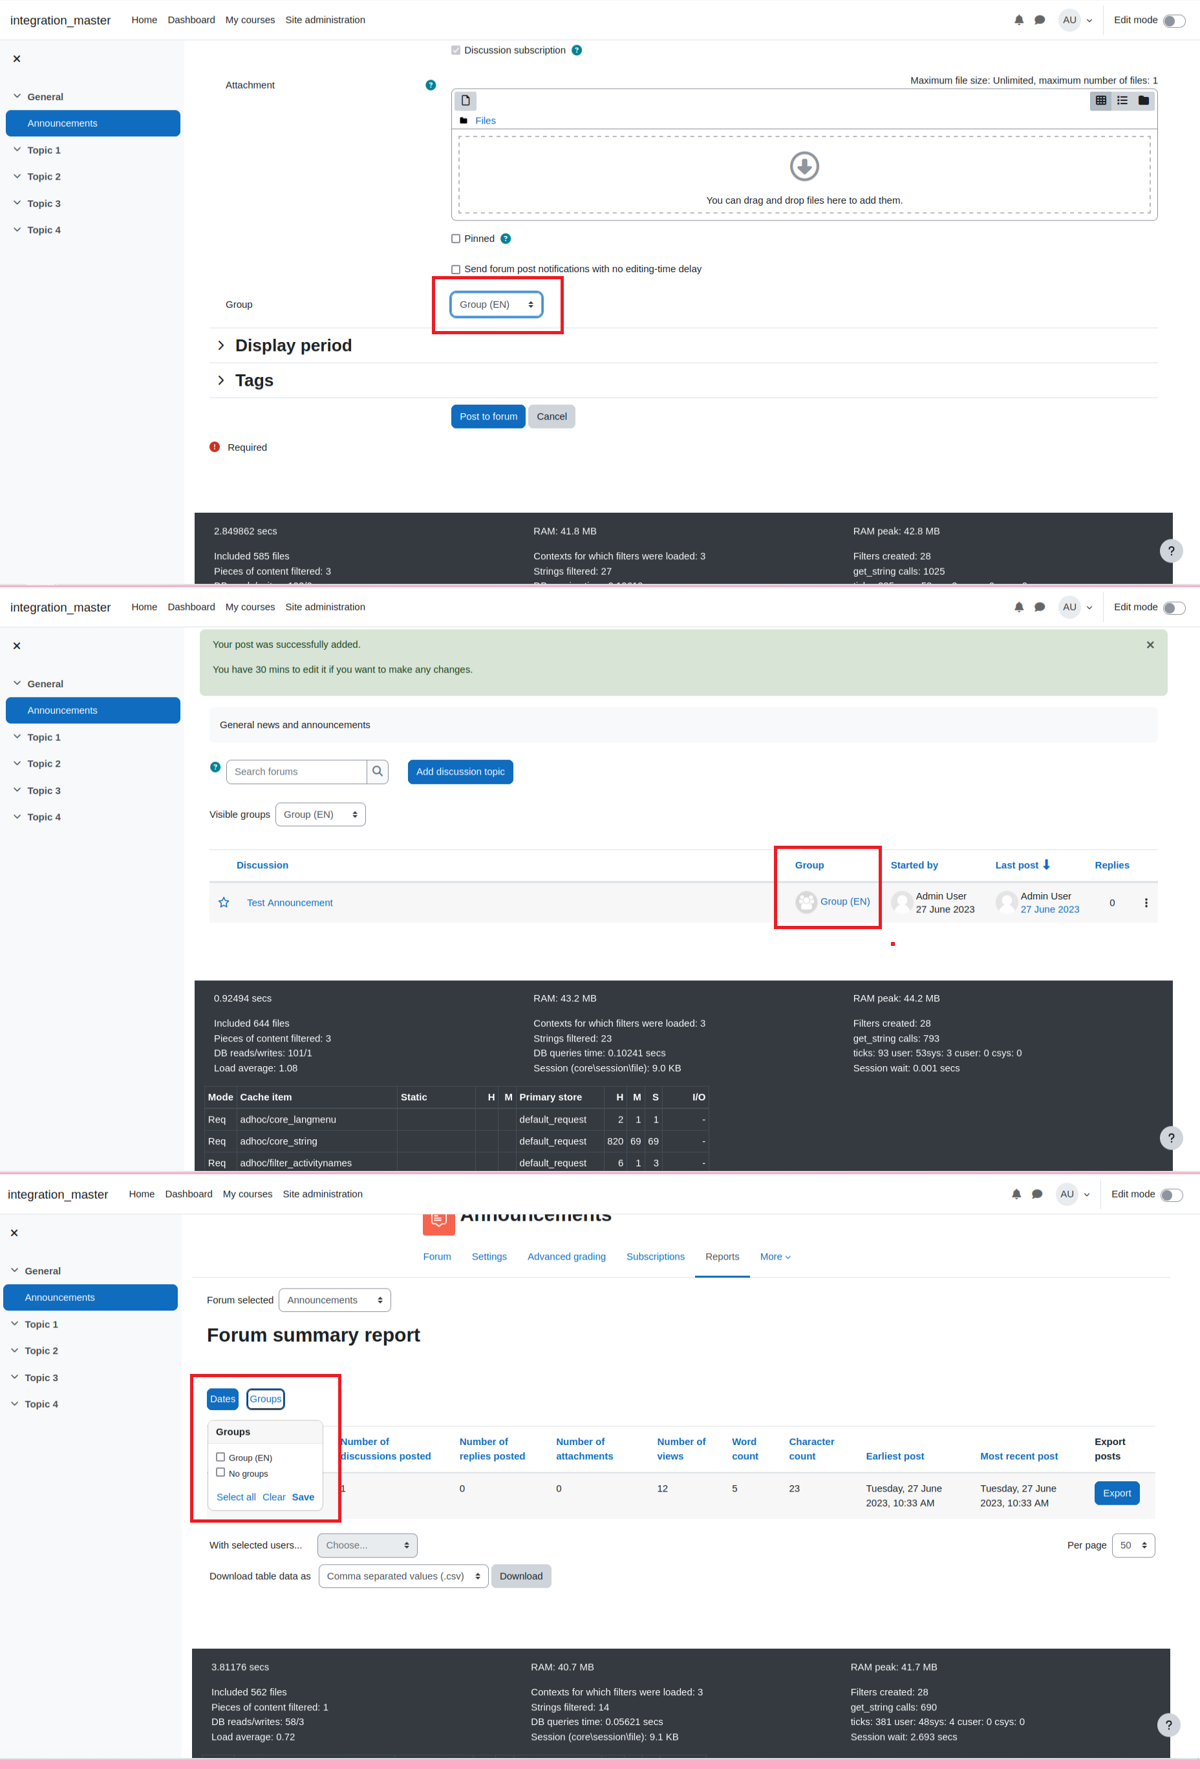Viewport: 1200px width, 1769px height.
Task: Open the Group dropdown on post form
Action: click(496, 305)
